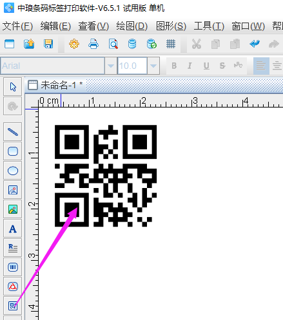Image resolution: width=283 pixels, height=320 pixels.
Task: Expand the Arial font name dropdown
Action: [x=111, y=66]
